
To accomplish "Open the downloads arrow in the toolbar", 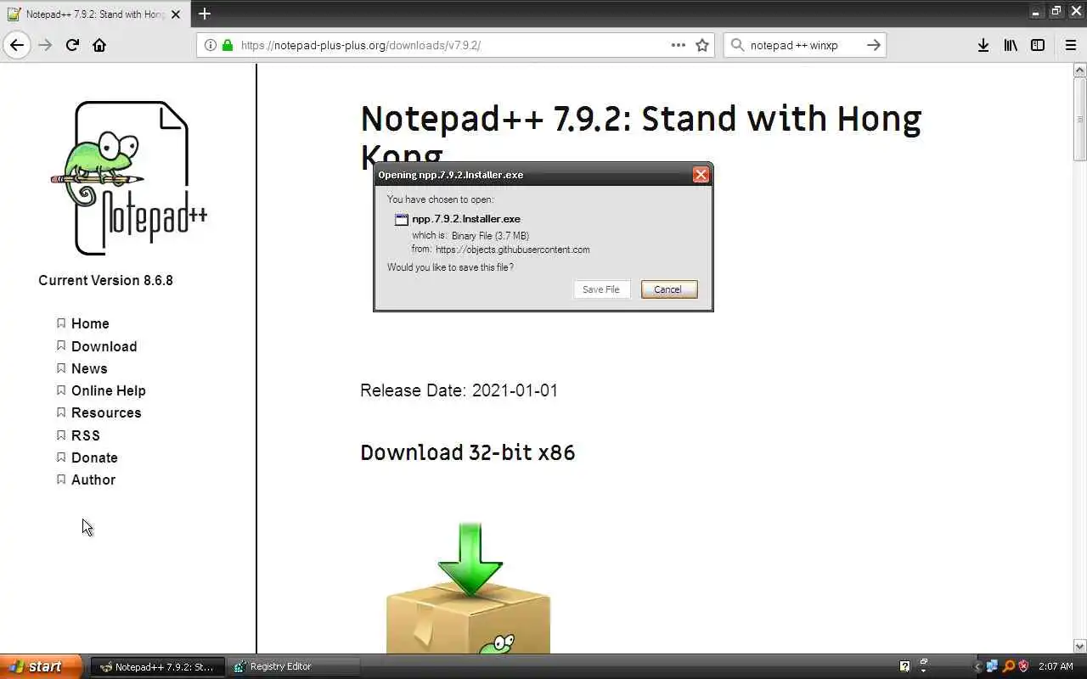I will 983,45.
